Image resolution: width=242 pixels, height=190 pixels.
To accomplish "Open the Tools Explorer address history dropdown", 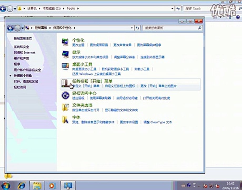I will pos(172,8).
